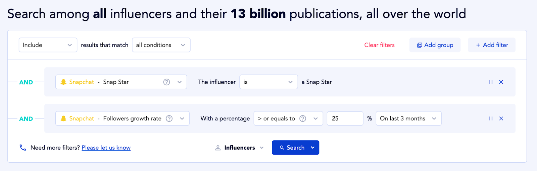The image size is (537, 171).
Task: Open the 'all conditions' match dropdown
Action: (x=161, y=45)
